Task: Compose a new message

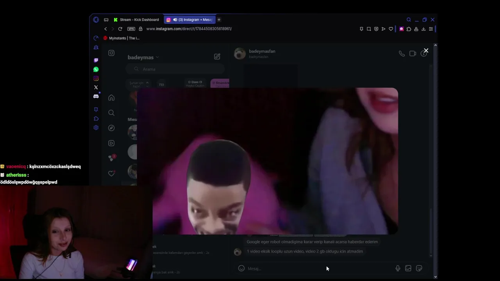Action: click(217, 57)
